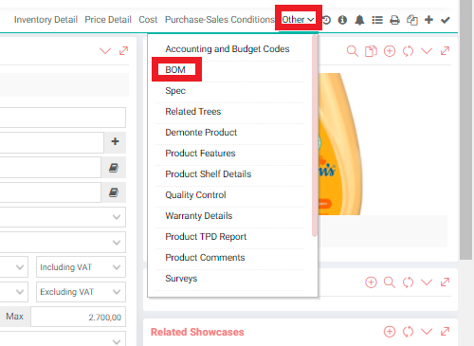Open the info circle icon

[x=342, y=20]
